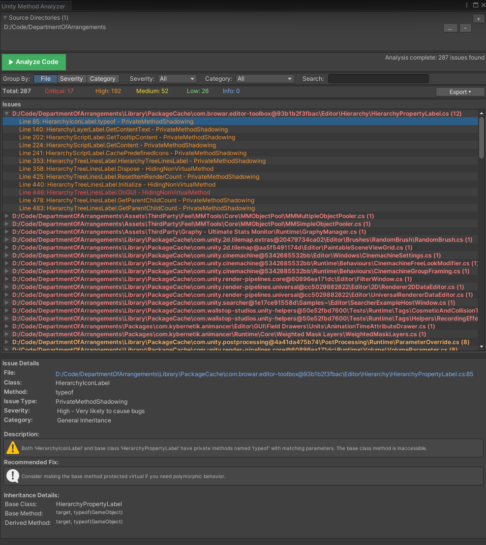Click inside the Search field

[378, 78]
